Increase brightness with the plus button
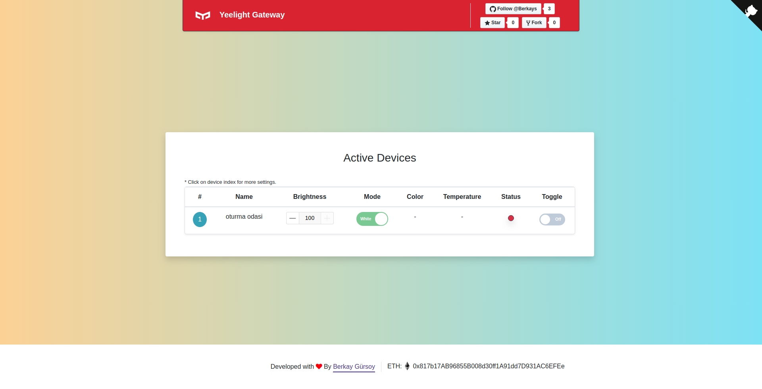 327,218
